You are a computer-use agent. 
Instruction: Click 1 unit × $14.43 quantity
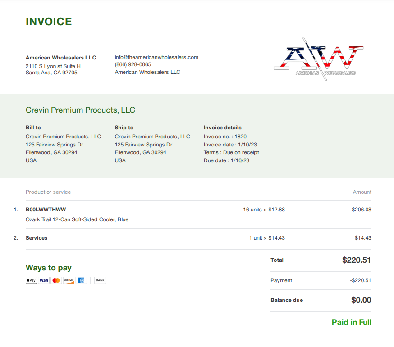coord(267,238)
